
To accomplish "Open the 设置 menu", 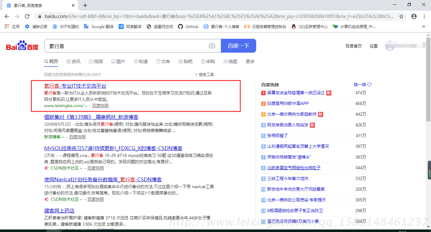I will click(x=374, y=46).
